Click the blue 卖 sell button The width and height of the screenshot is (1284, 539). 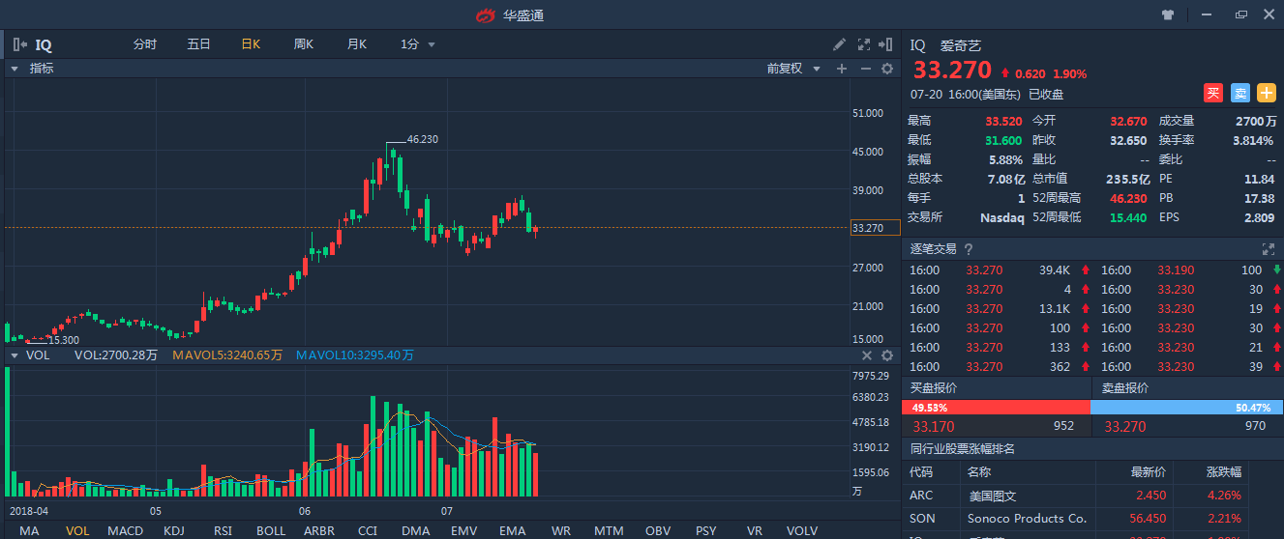pyautogui.click(x=1239, y=93)
